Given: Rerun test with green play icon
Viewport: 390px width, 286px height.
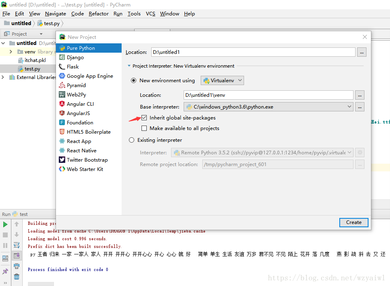Looking at the screenshot, I should point(5,224).
